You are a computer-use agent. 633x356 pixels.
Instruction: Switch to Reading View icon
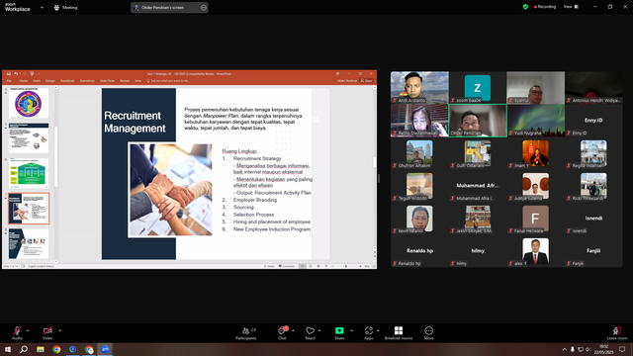coord(318,266)
